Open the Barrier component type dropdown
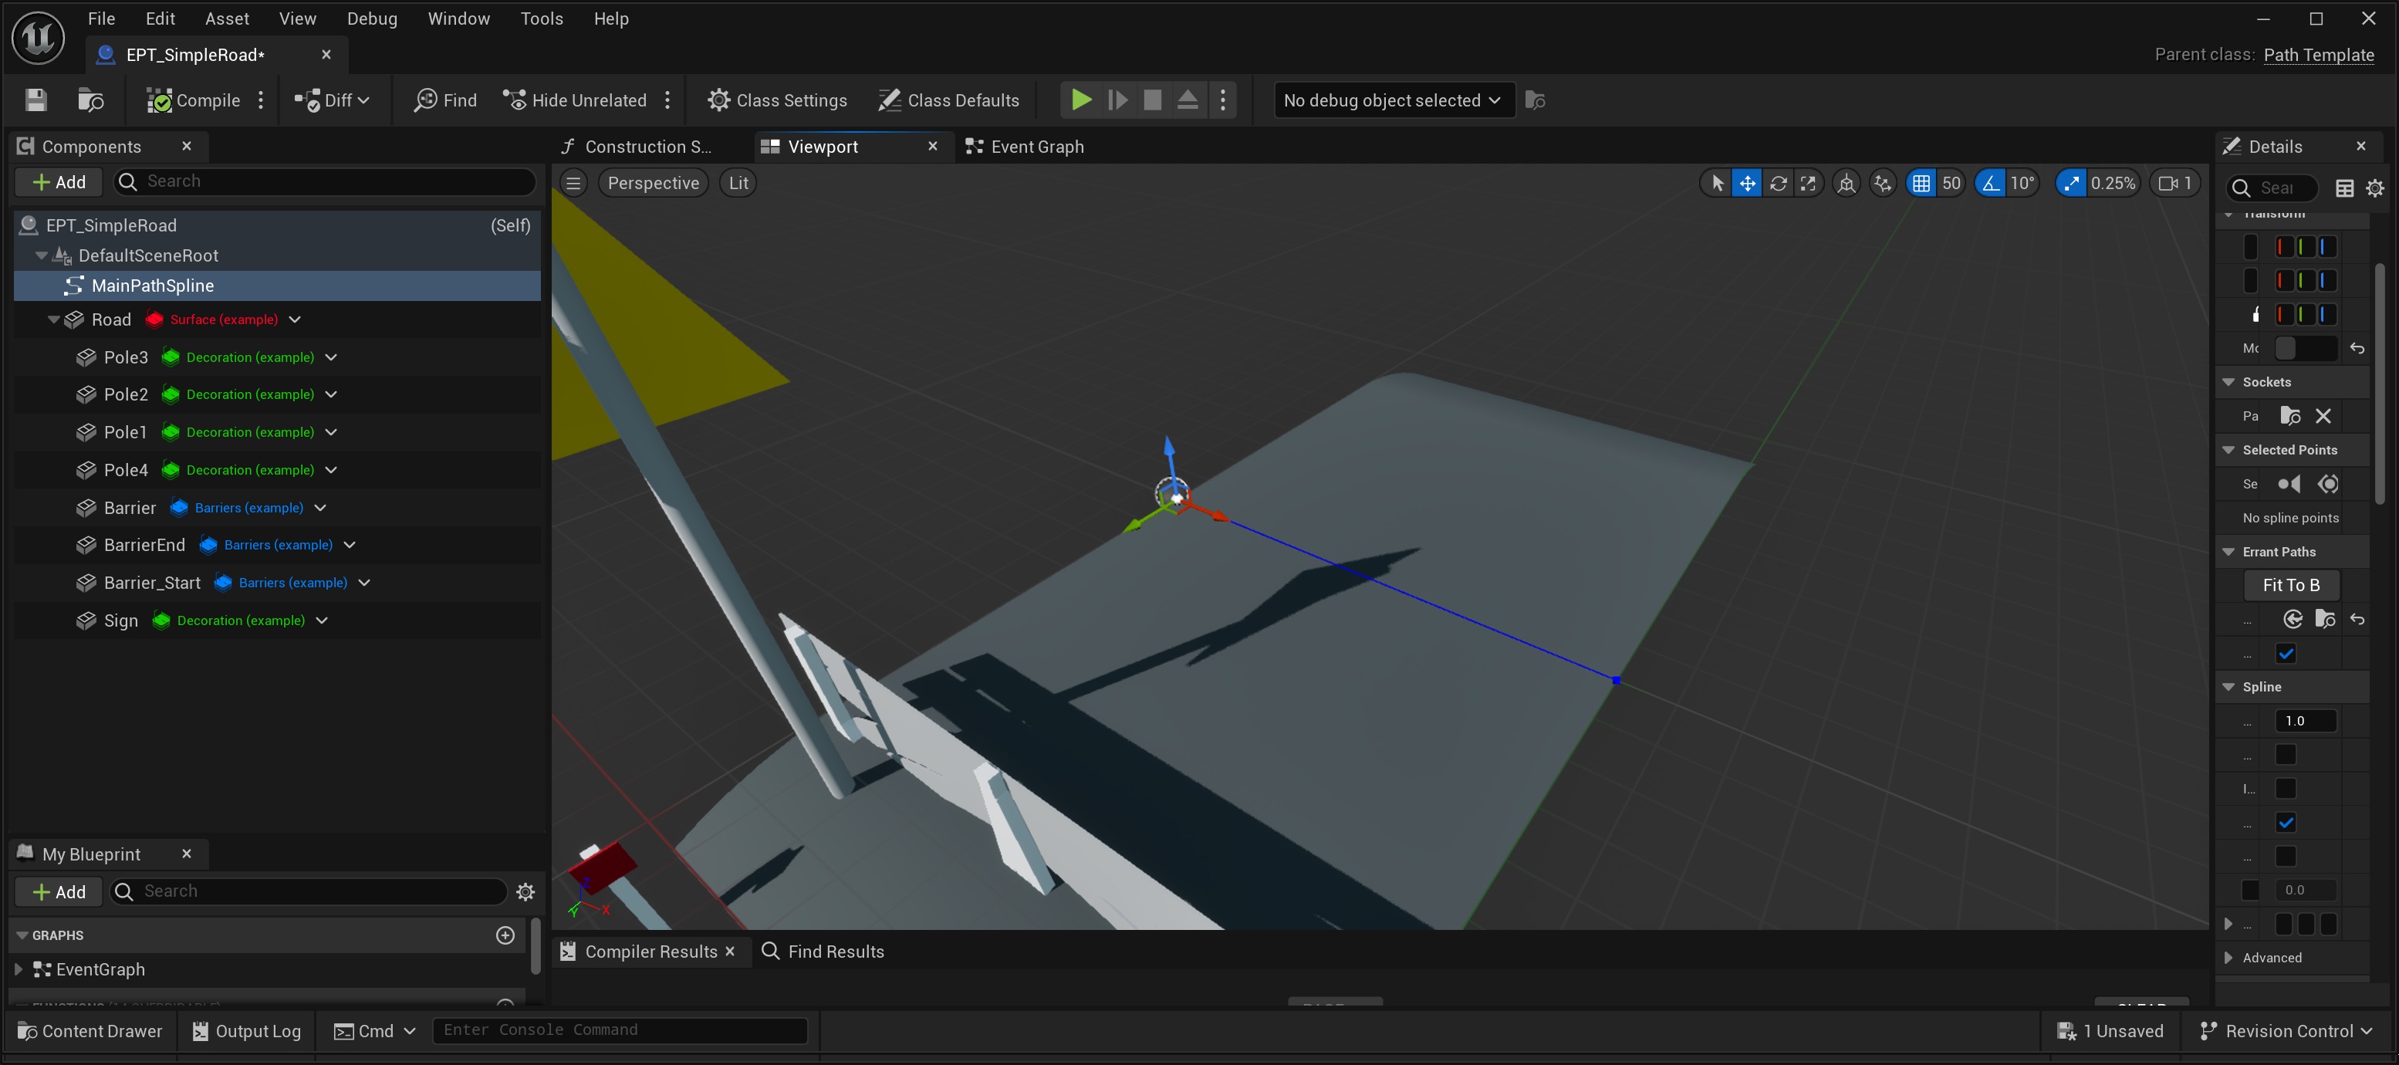The image size is (2399, 1065). 320,508
